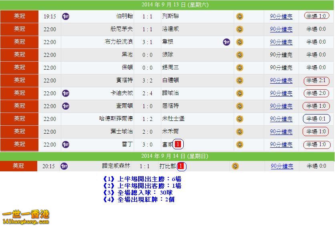Click the 1ST icon beside 卡迪夫城

[66, 93]
